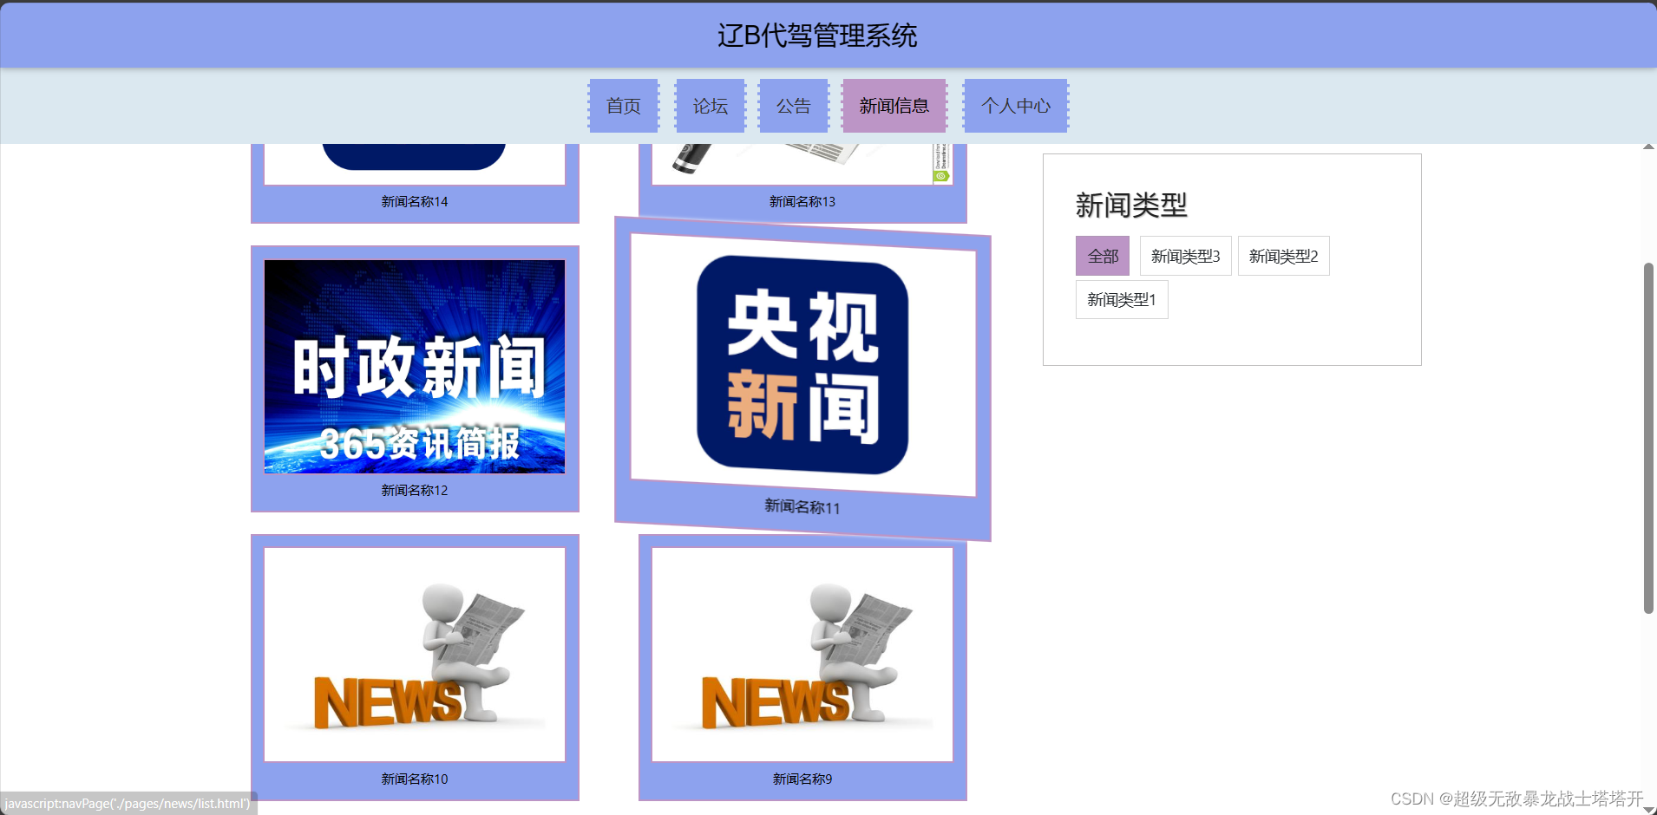Open the 个人中心 tab

[x=1016, y=106]
